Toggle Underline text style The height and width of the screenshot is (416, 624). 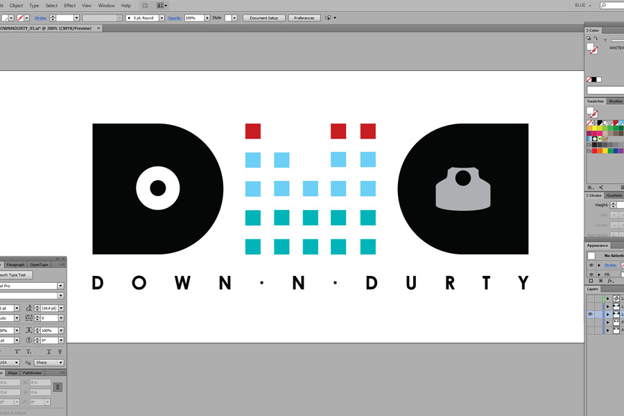point(49,352)
